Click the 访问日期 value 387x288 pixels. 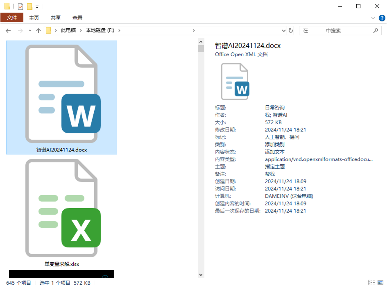(x=286, y=189)
